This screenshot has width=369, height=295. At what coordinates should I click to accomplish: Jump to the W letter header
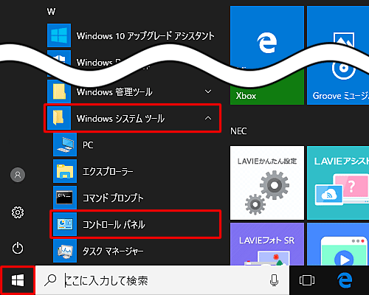[51, 12]
